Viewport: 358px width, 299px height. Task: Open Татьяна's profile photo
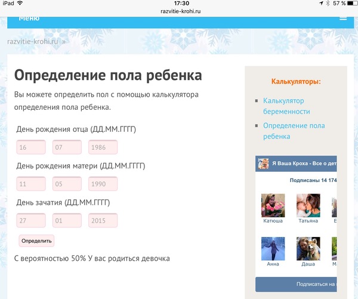308,205
